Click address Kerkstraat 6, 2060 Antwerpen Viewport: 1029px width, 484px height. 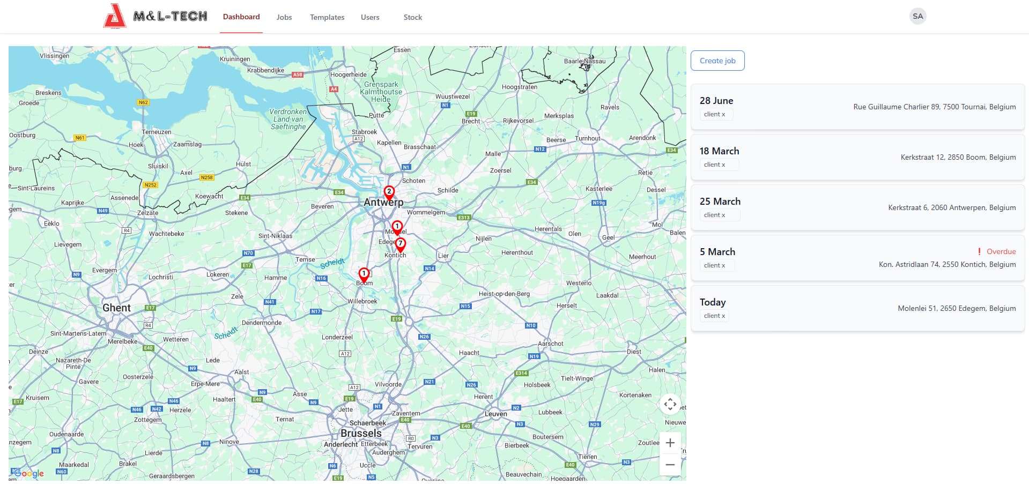pyautogui.click(x=952, y=207)
